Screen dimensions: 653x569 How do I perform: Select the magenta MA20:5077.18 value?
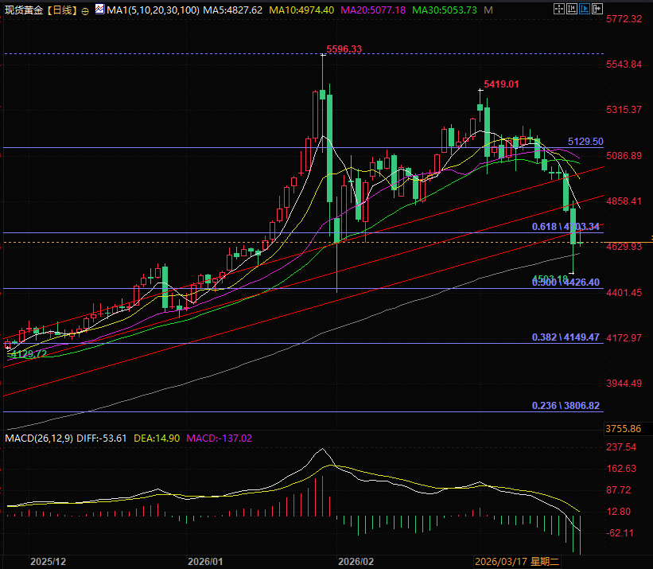(x=373, y=10)
